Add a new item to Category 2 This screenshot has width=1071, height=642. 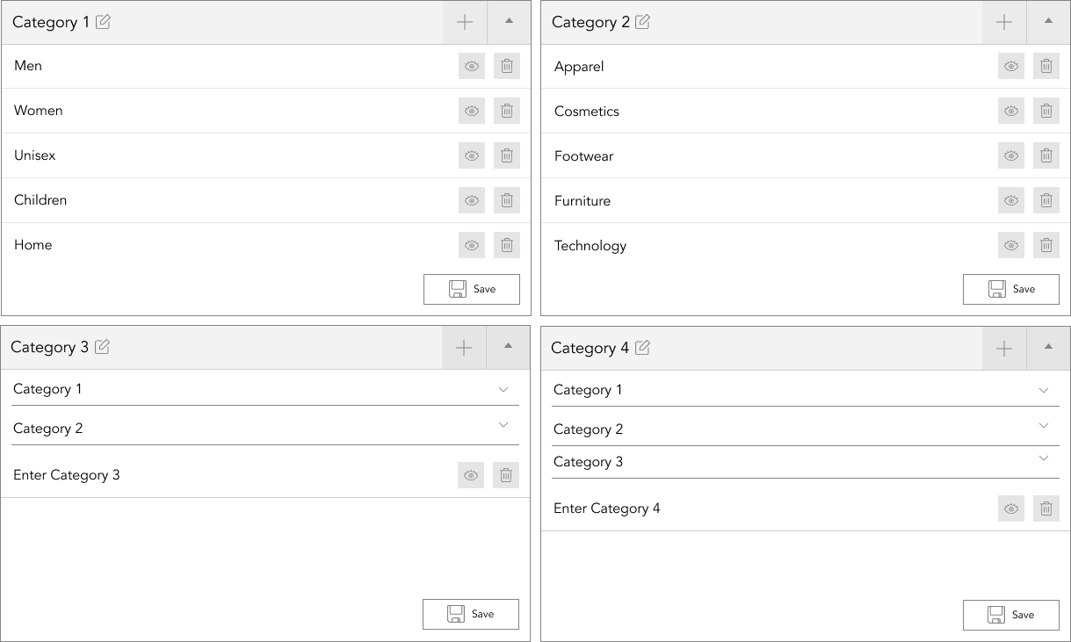click(1004, 22)
